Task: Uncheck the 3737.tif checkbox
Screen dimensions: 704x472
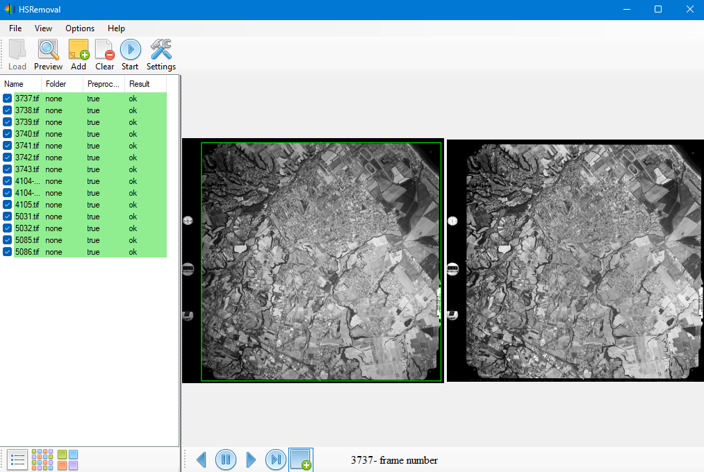Action: pyautogui.click(x=7, y=98)
